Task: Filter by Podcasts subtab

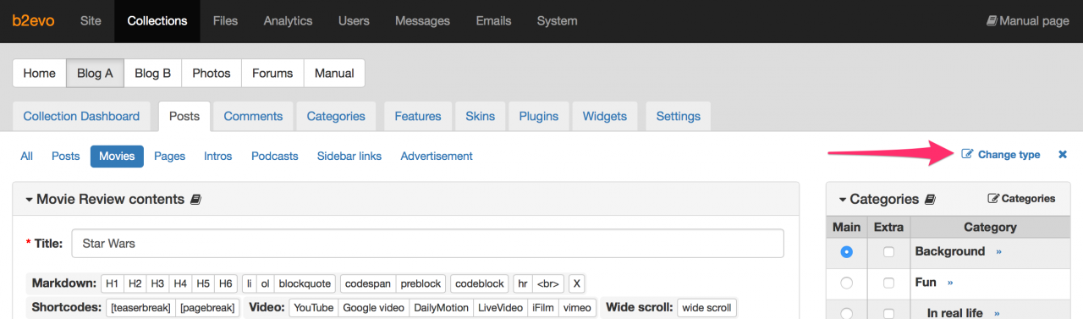Action: [x=275, y=156]
